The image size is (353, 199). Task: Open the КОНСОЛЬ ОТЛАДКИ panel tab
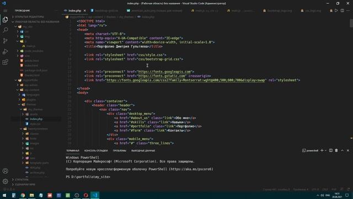(96, 150)
